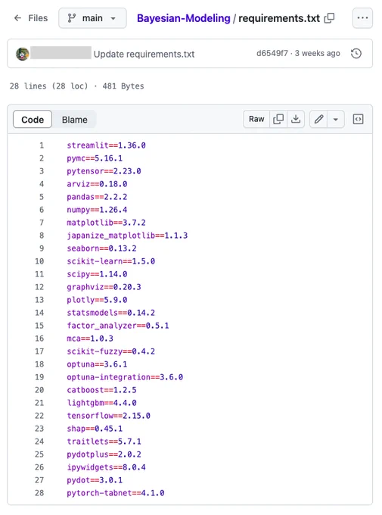This screenshot has width=382, height=515.
Task: Click the arviz==0.18.0 line
Action: click(97, 184)
